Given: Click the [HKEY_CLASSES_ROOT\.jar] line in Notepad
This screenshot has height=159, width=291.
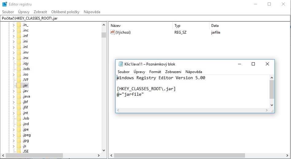Looking at the screenshot, I should coord(146,89).
